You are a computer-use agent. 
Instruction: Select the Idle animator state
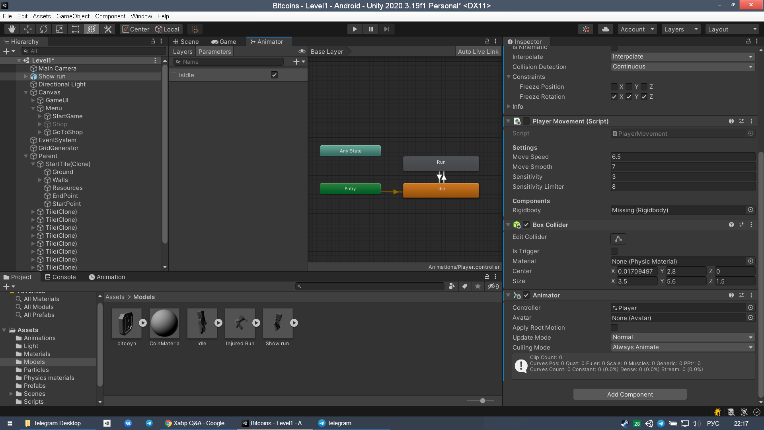pyautogui.click(x=441, y=190)
